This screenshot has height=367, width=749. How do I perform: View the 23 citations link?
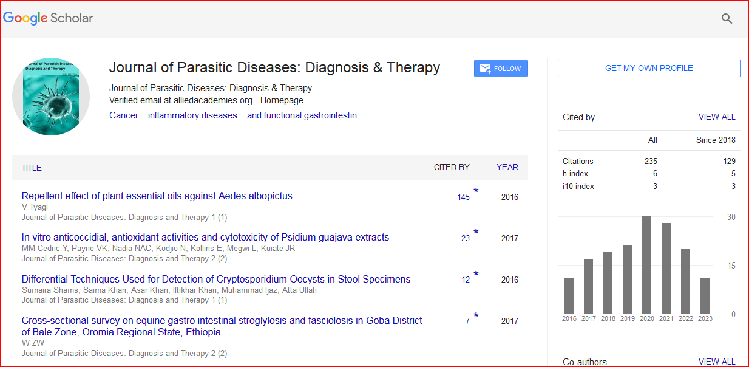(x=465, y=238)
